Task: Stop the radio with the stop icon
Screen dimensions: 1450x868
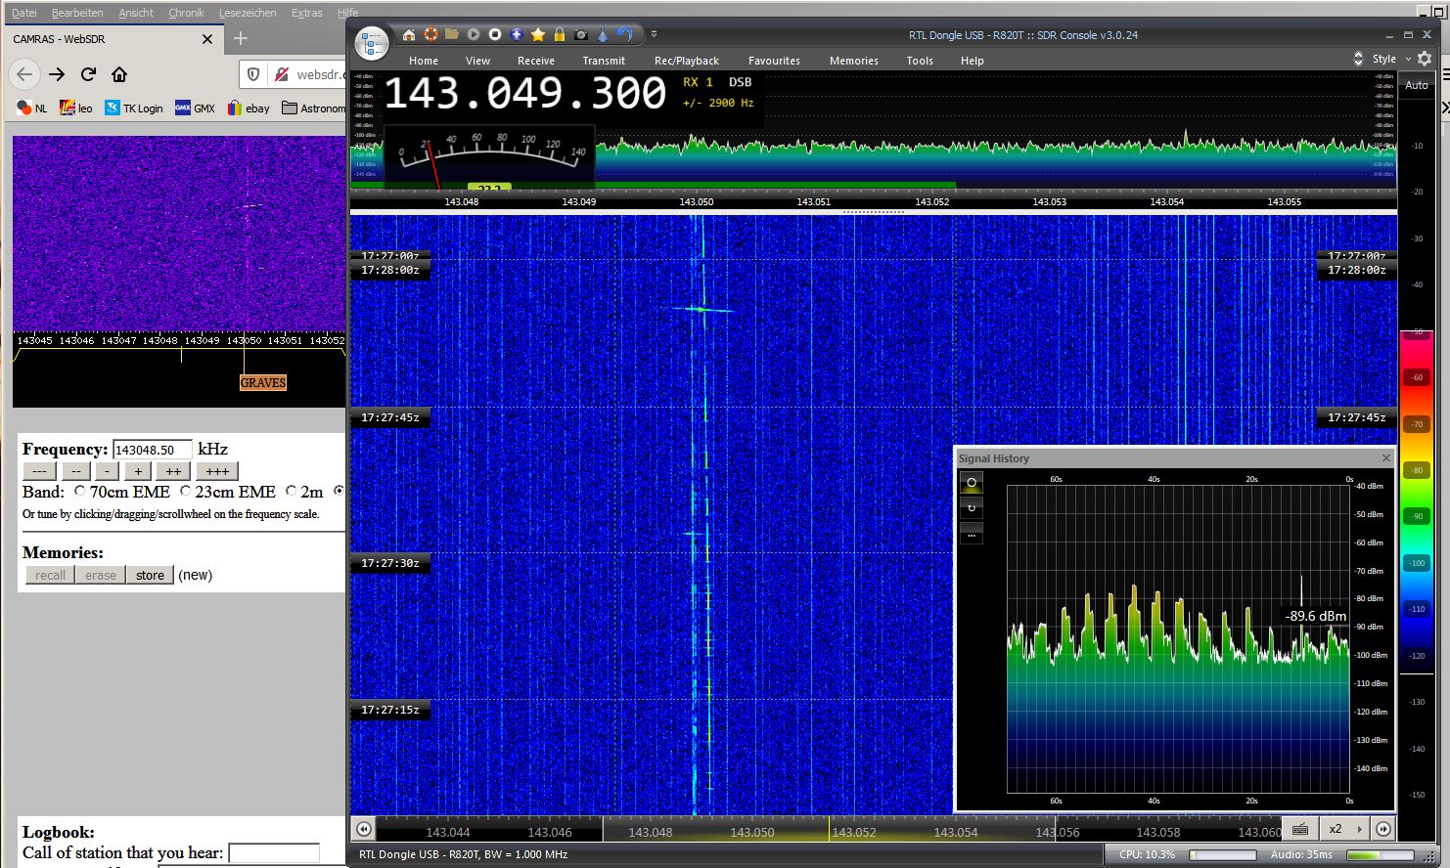Action: (x=495, y=34)
